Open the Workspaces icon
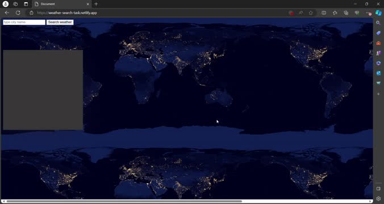Screen dimensions: 384x204 [15, 4]
